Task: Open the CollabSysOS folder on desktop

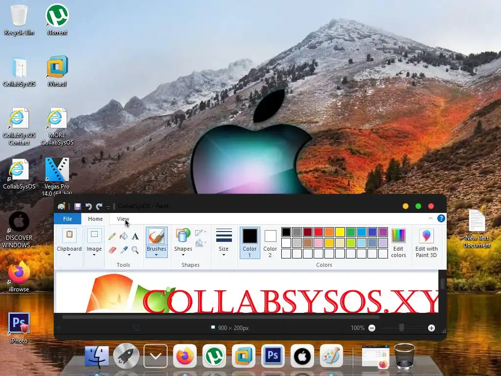Action: (x=19, y=72)
